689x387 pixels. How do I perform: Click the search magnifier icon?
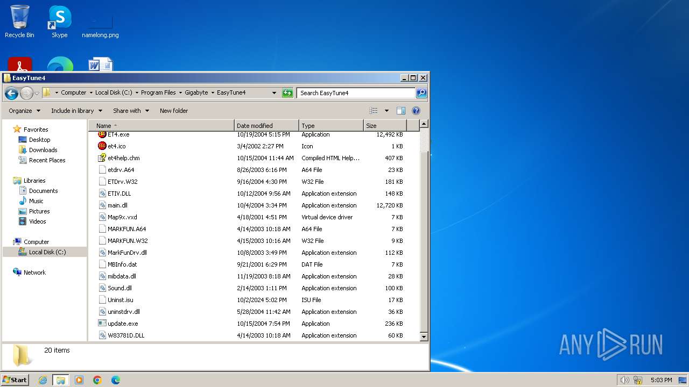click(x=421, y=93)
